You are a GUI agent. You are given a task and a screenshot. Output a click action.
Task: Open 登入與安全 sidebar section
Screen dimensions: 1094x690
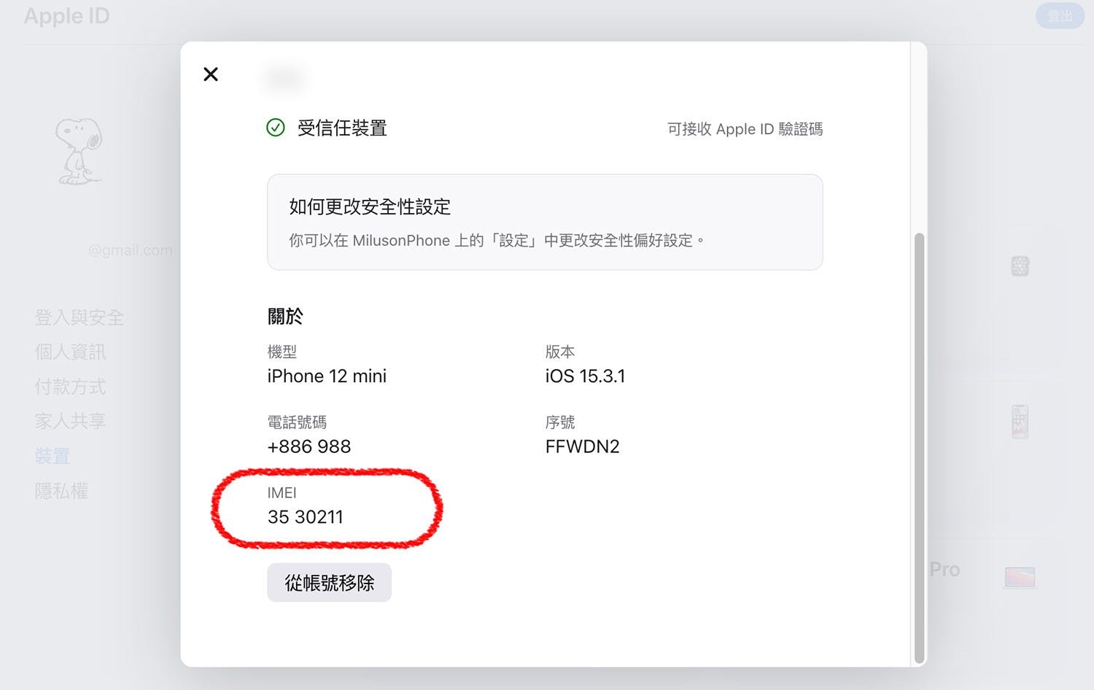point(79,317)
